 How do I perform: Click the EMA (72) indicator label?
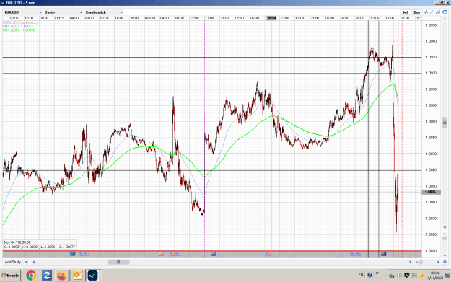pos(18,26)
